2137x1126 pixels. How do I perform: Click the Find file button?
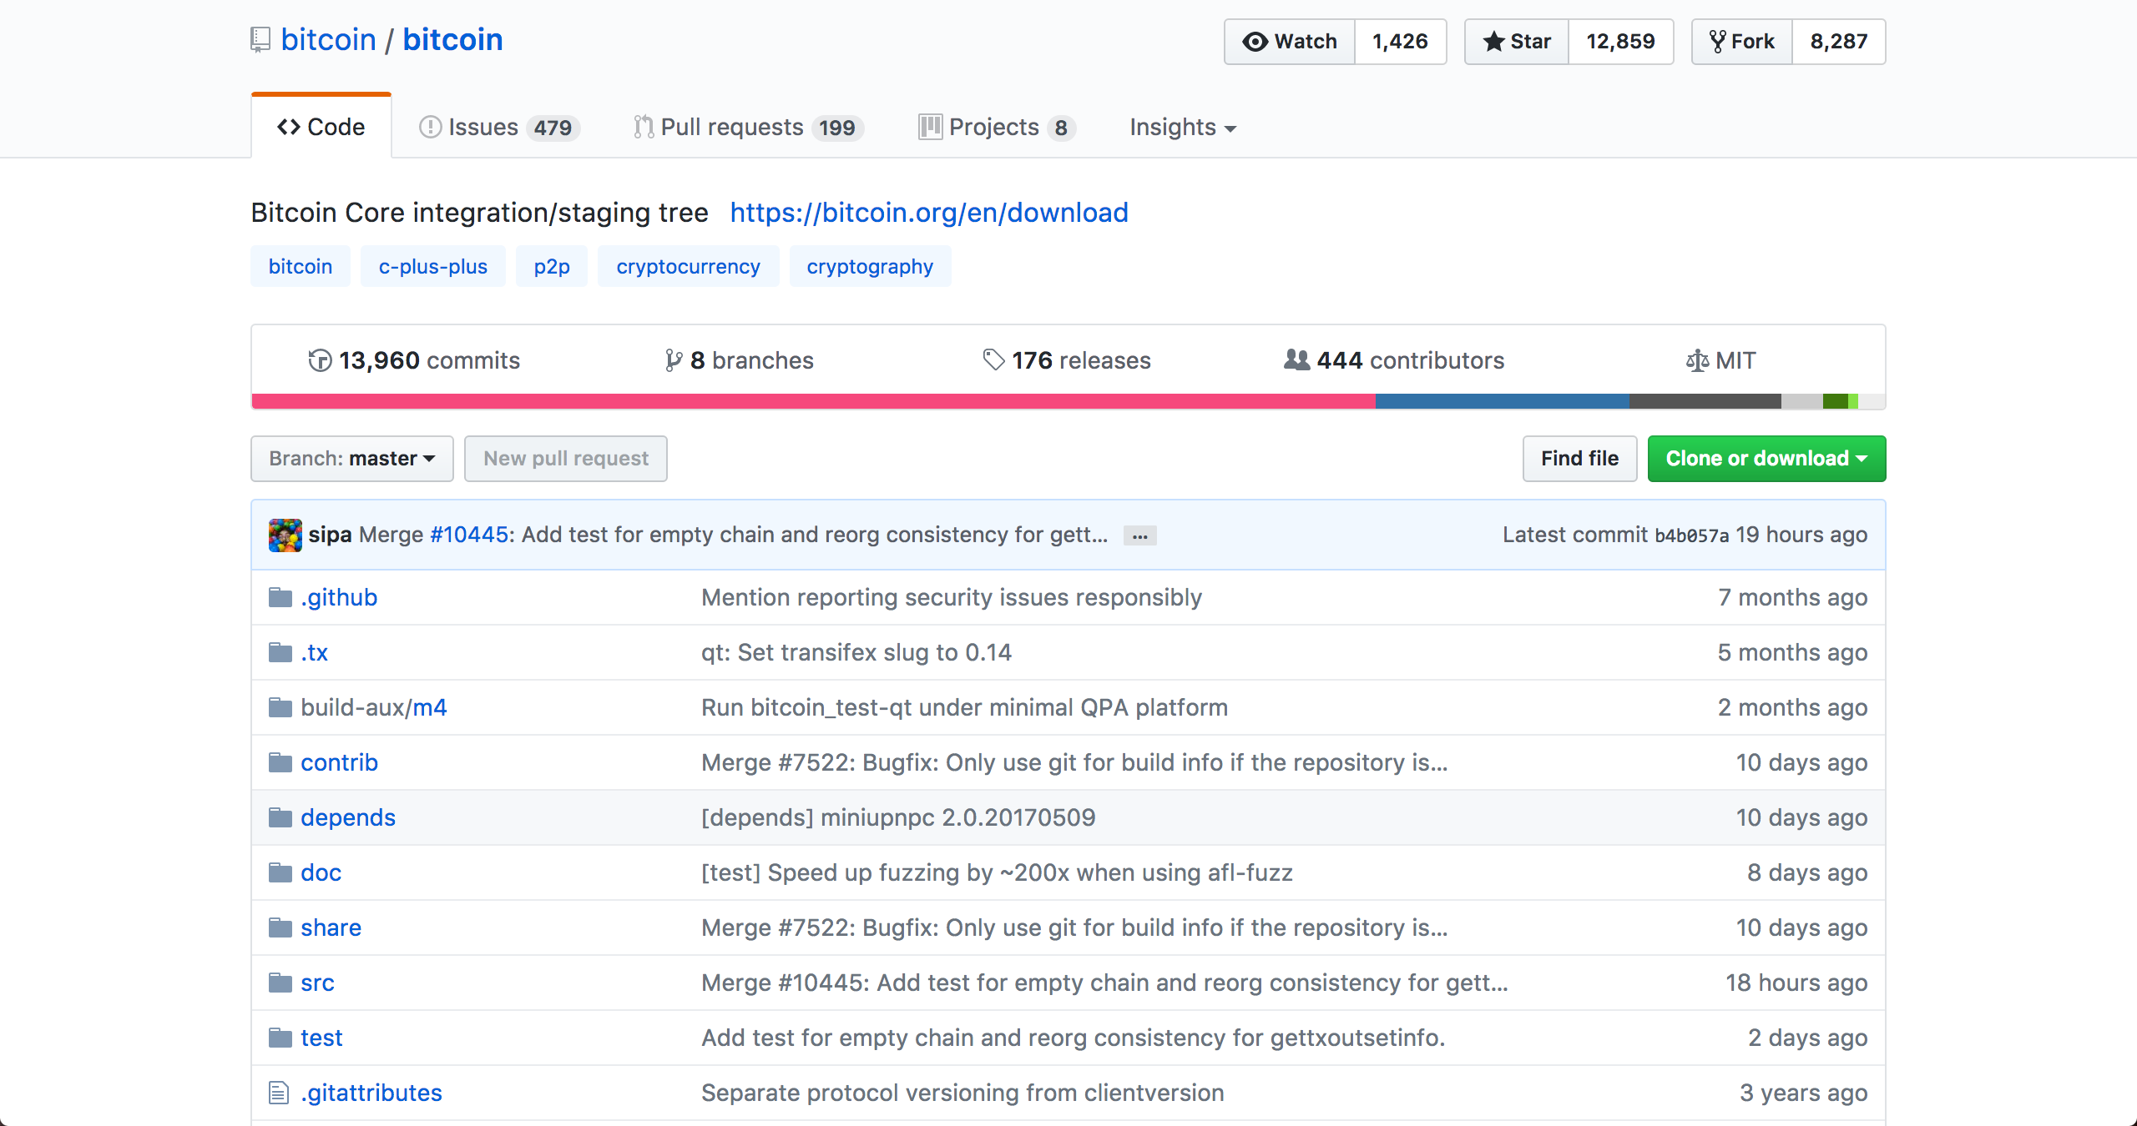(1579, 459)
